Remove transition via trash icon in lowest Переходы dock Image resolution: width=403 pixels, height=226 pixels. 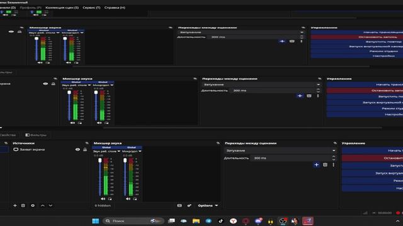click(325, 164)
